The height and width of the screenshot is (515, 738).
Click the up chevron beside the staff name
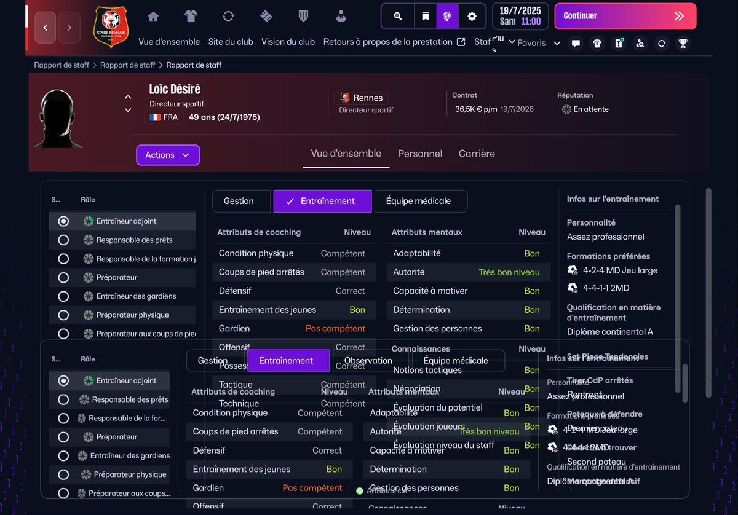(x=128, y=97)
